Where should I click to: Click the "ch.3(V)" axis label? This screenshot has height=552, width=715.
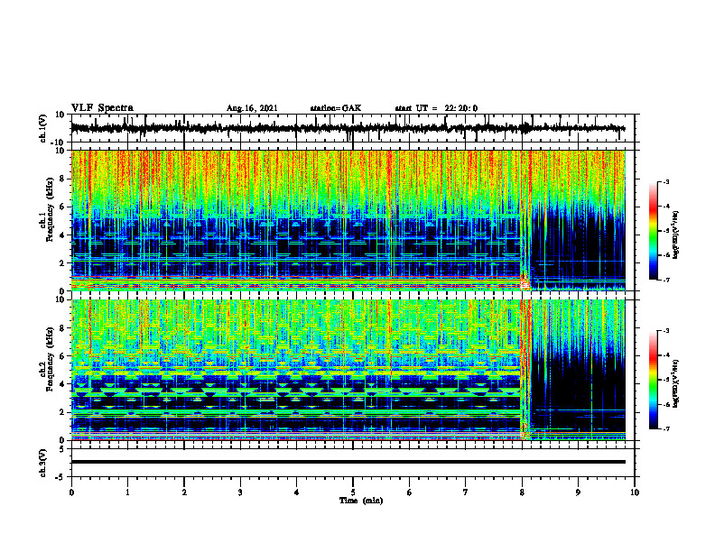43,463
